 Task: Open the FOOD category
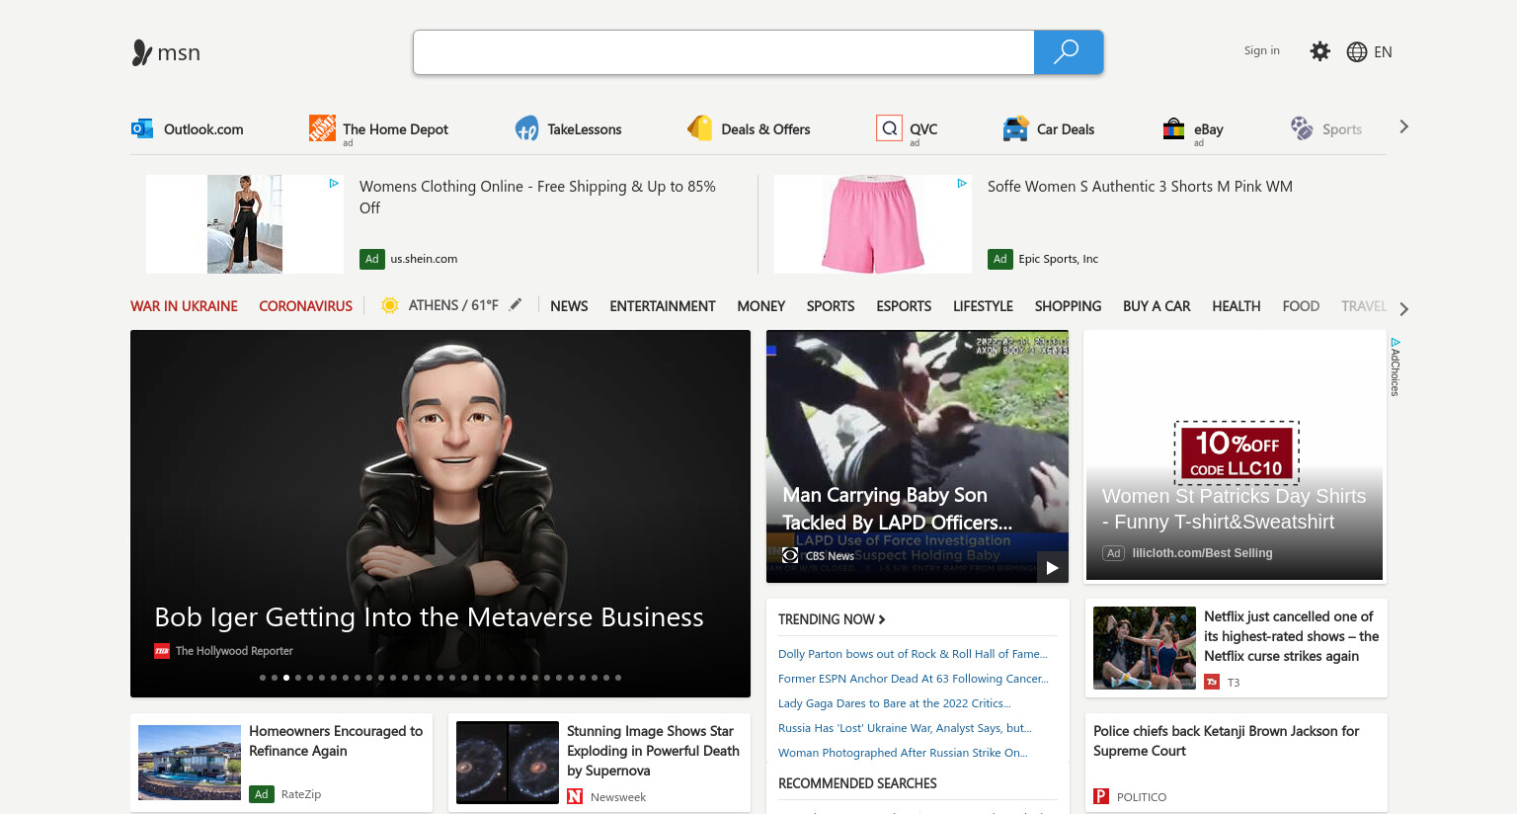click(x=1301, y=306)
